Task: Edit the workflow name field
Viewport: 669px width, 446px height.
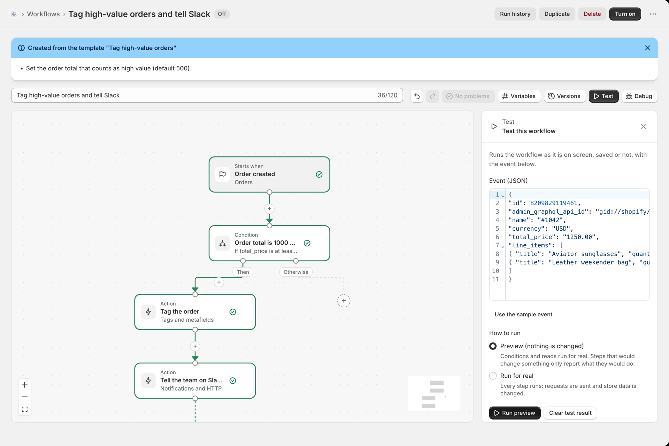Action: pos(207,95)
